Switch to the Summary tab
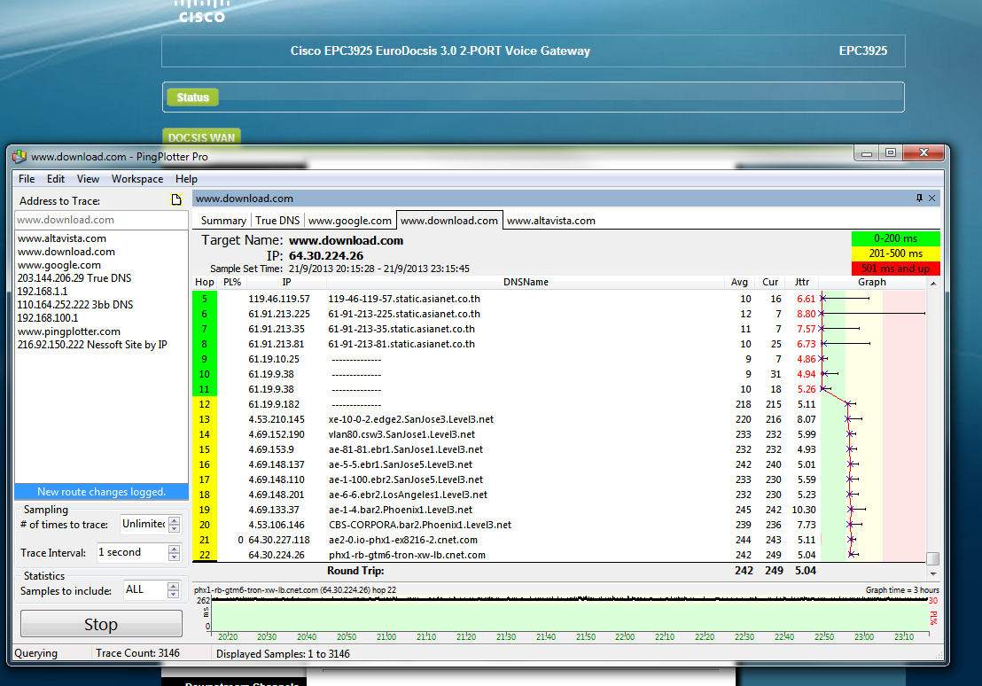Screen dimensions: 982x686 point(223,221)
